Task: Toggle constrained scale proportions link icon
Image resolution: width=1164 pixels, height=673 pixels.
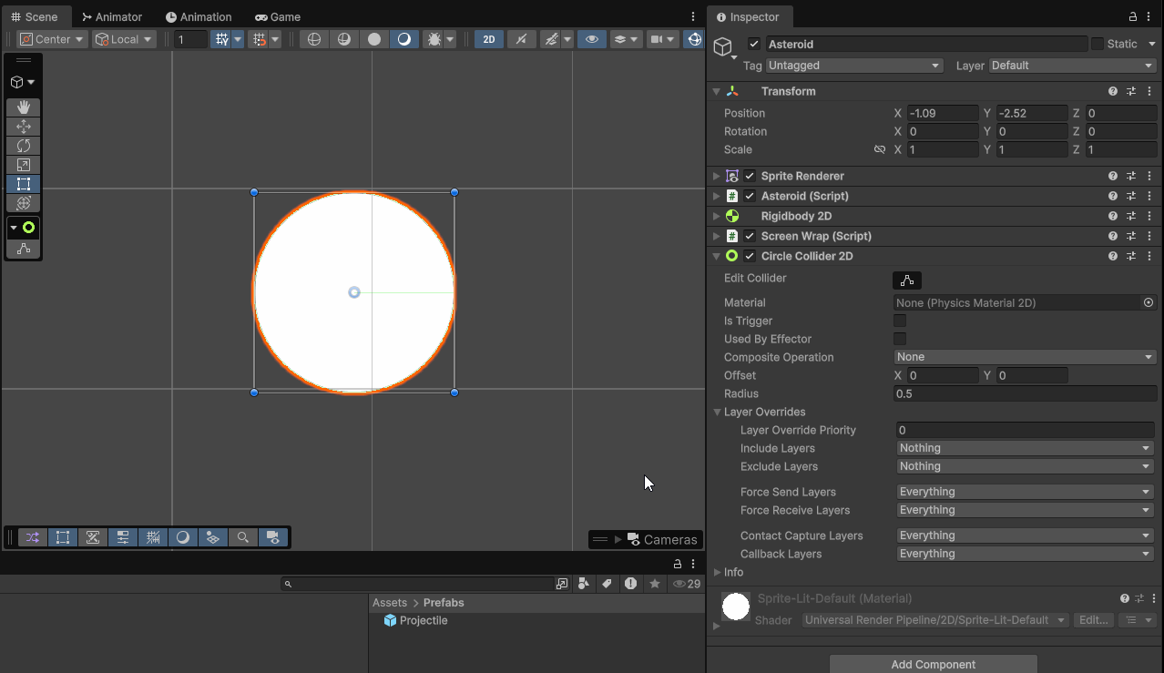Action: click(880, 149)
